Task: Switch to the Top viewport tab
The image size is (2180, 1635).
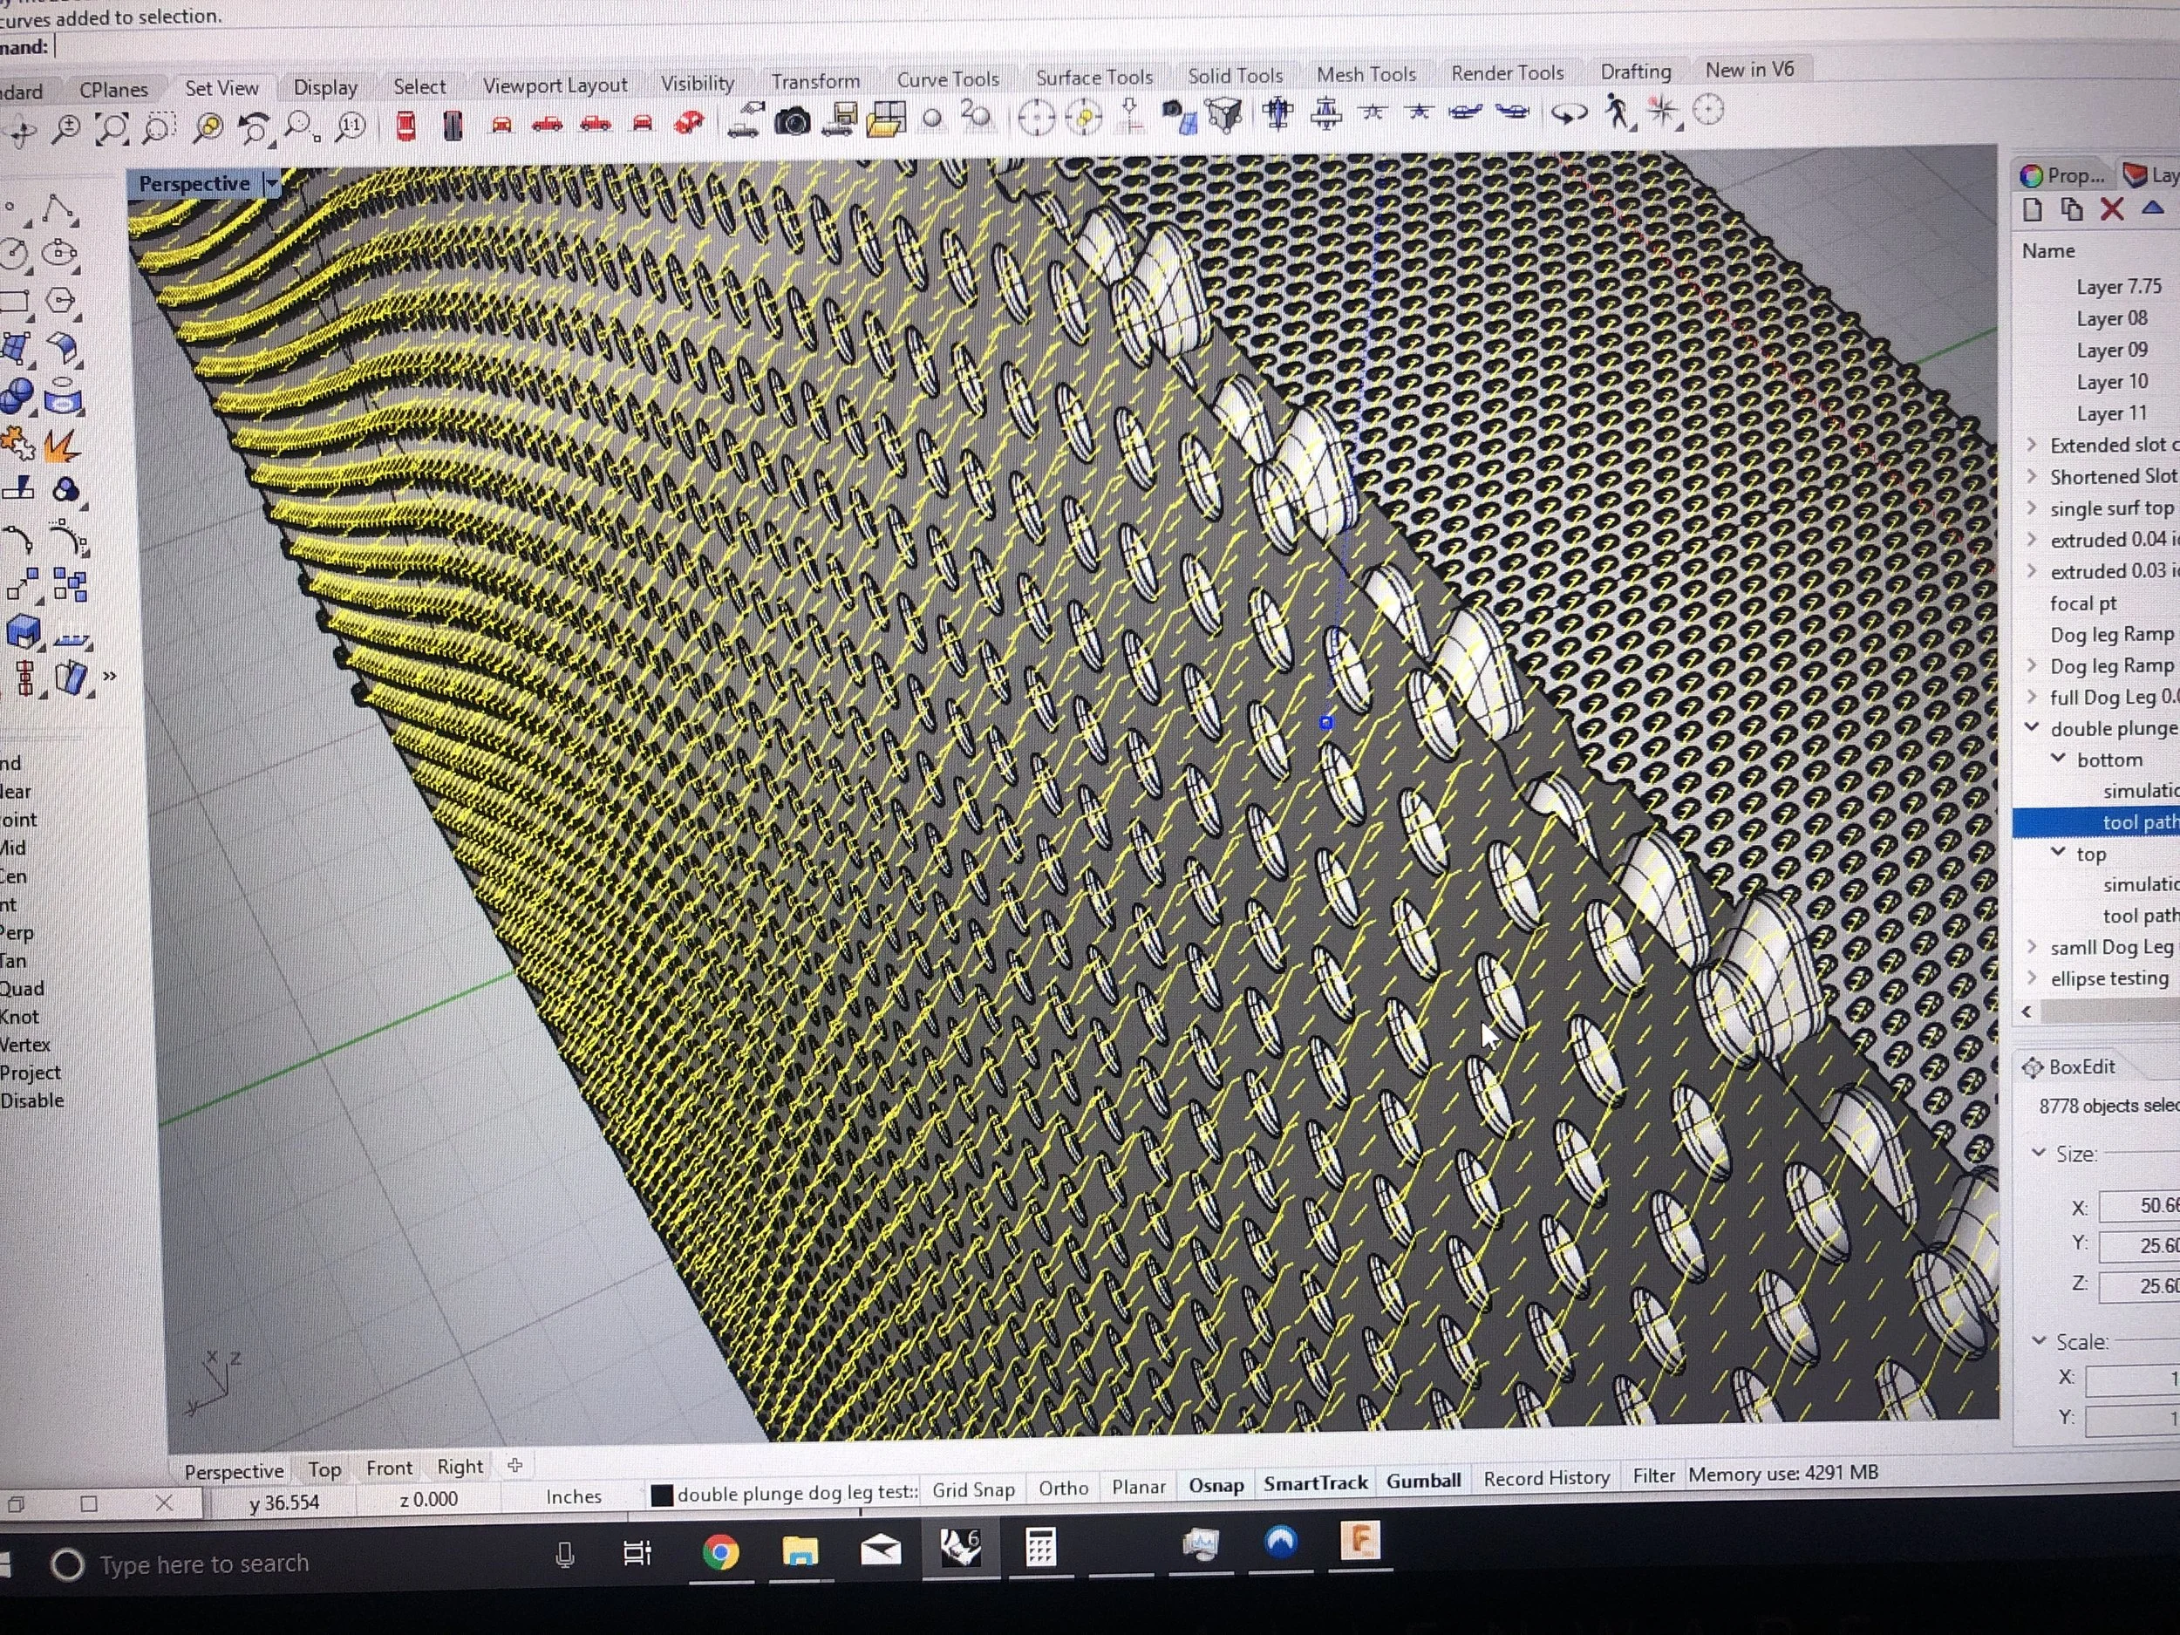Action: point(324,1469)
